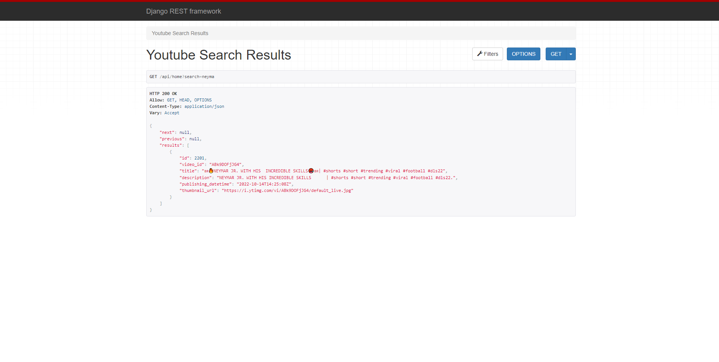Viewport: 719px width, 362px height.
Task: Click the OPTIONS link in the Allow header
Action: tap(203, 100)
